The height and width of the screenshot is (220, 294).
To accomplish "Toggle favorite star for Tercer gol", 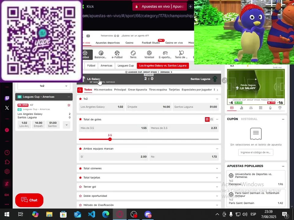I will point(81,187).
